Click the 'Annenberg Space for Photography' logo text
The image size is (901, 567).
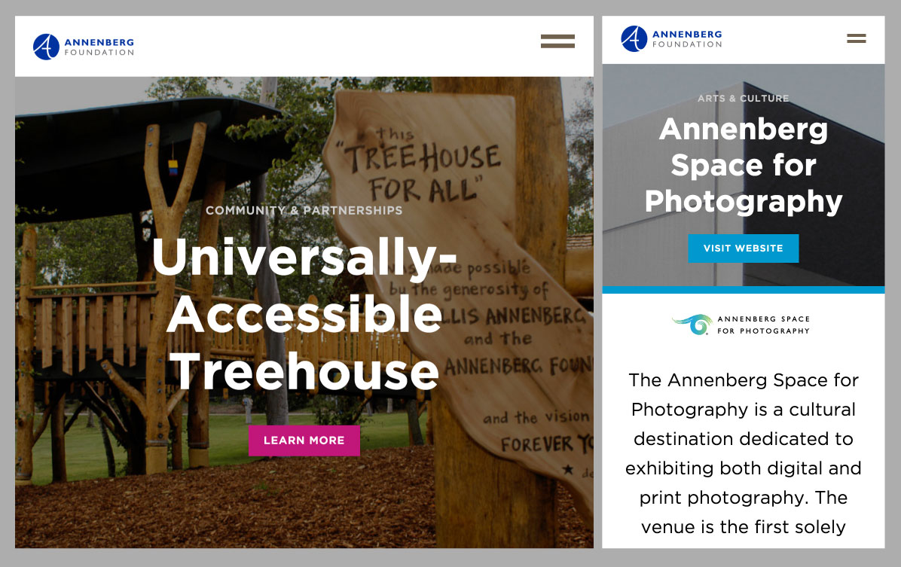[x=764, y=325]
